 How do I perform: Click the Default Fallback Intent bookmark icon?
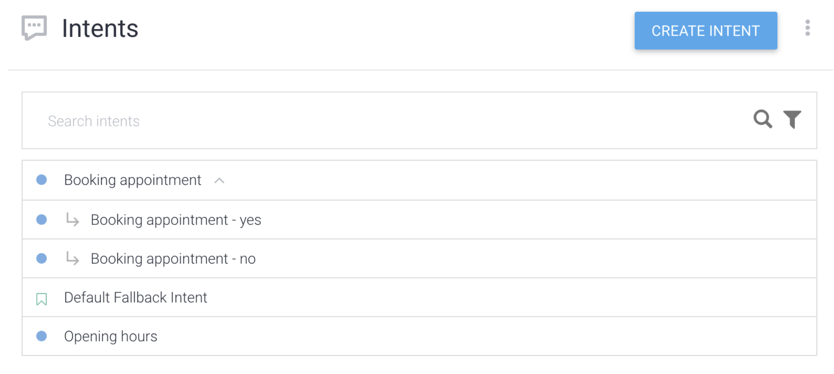point(41,299)
